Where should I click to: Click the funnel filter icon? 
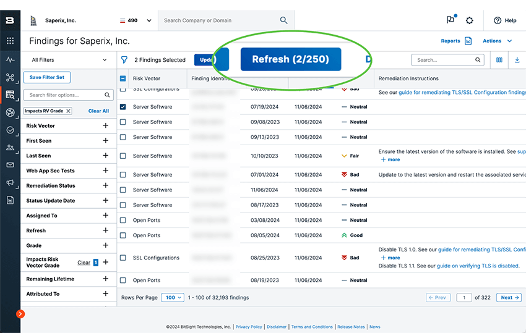point(124,60)
